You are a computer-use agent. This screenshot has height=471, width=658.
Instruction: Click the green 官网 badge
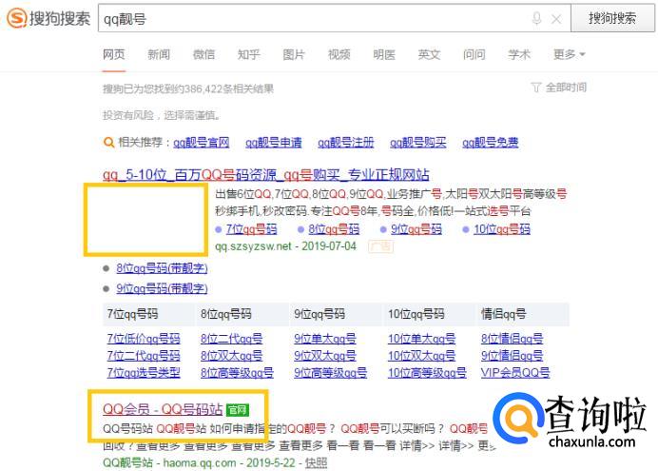[238, 410]
